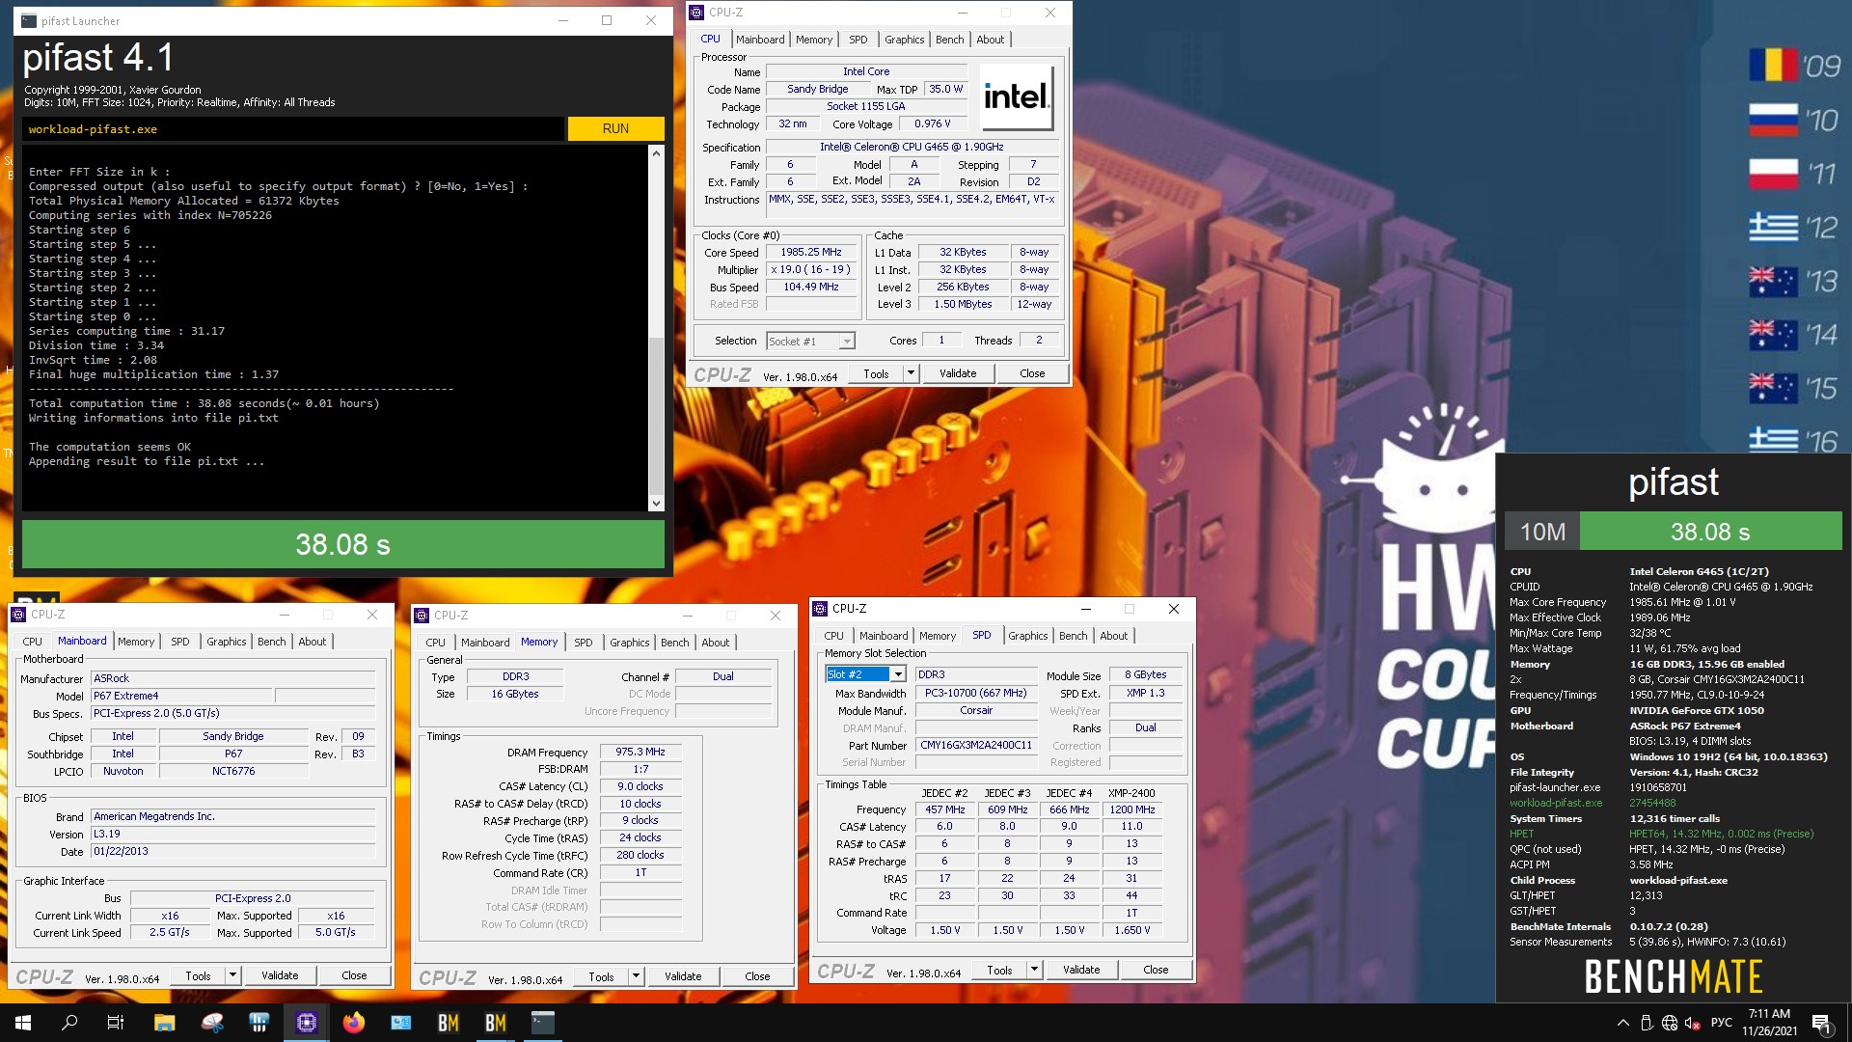This screenshot has height=1042, width=1852.
Task: Click the pifast console scrollbar thumb
Action: click(x=657, y=415)
